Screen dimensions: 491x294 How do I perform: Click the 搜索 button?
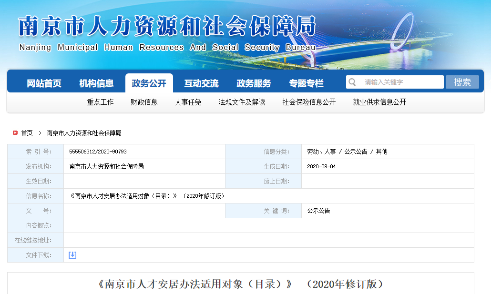(x=462, y=82)
